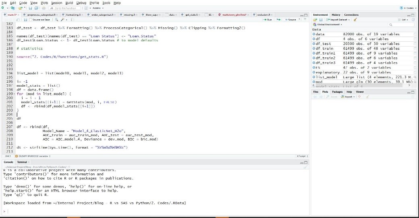This screenshot has width=419, height=218.
Task: Click Save All documents icon
Action: click(36, 8)
